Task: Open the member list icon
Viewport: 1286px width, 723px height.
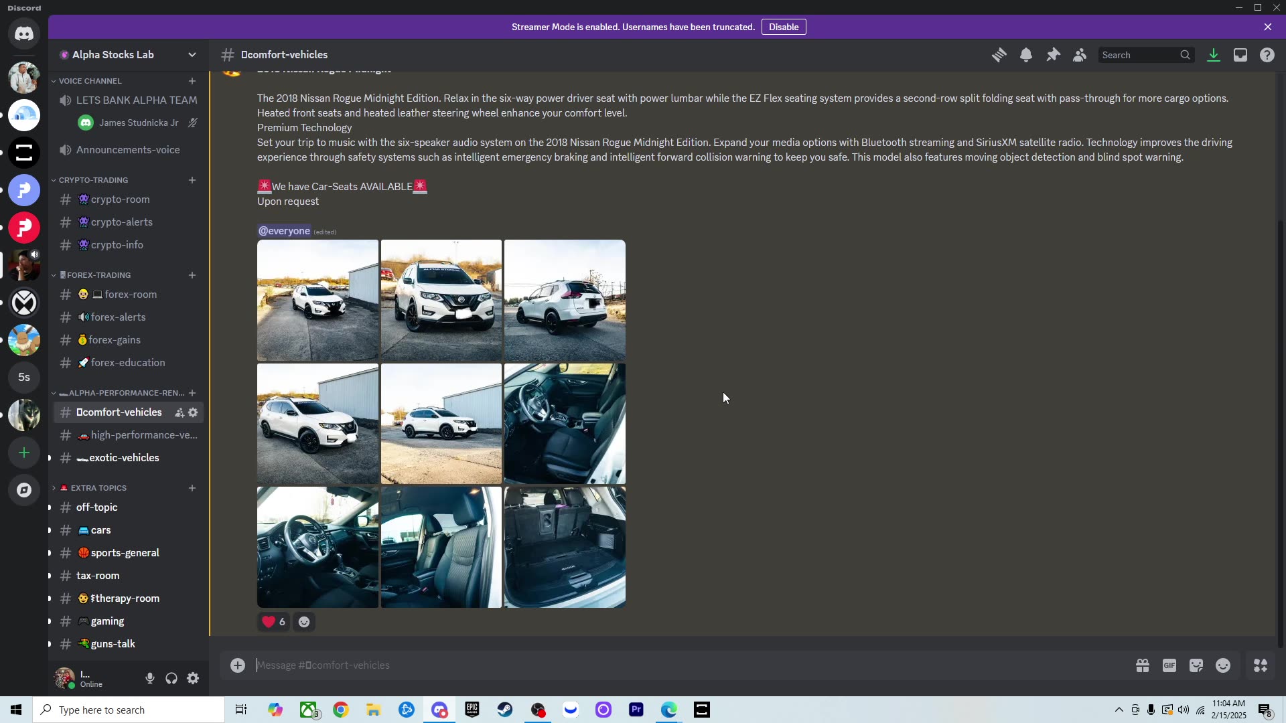Action: pos(1080,55)
